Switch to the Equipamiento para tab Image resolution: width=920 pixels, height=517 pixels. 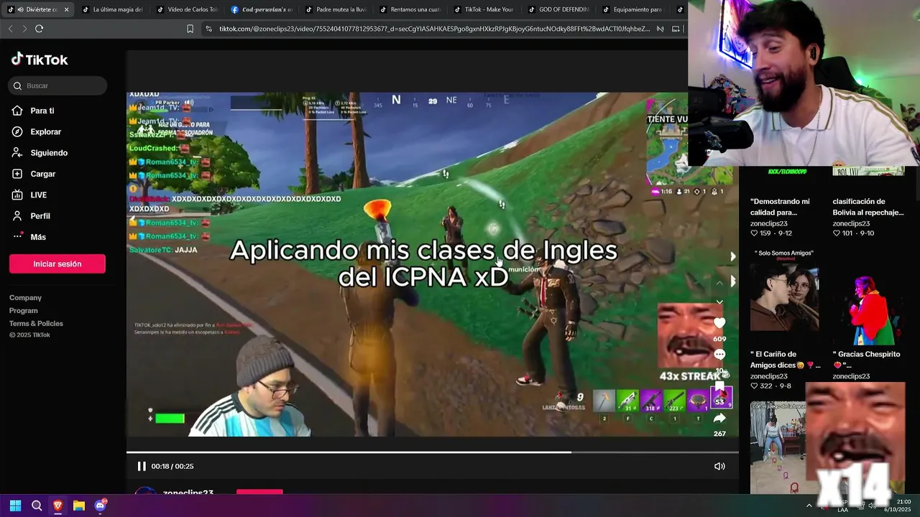(x=632, y=10)
